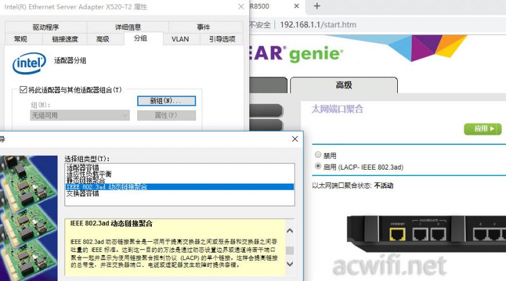Open a new browser tab
Screen dimensions: 506x281
pos(317,6)
